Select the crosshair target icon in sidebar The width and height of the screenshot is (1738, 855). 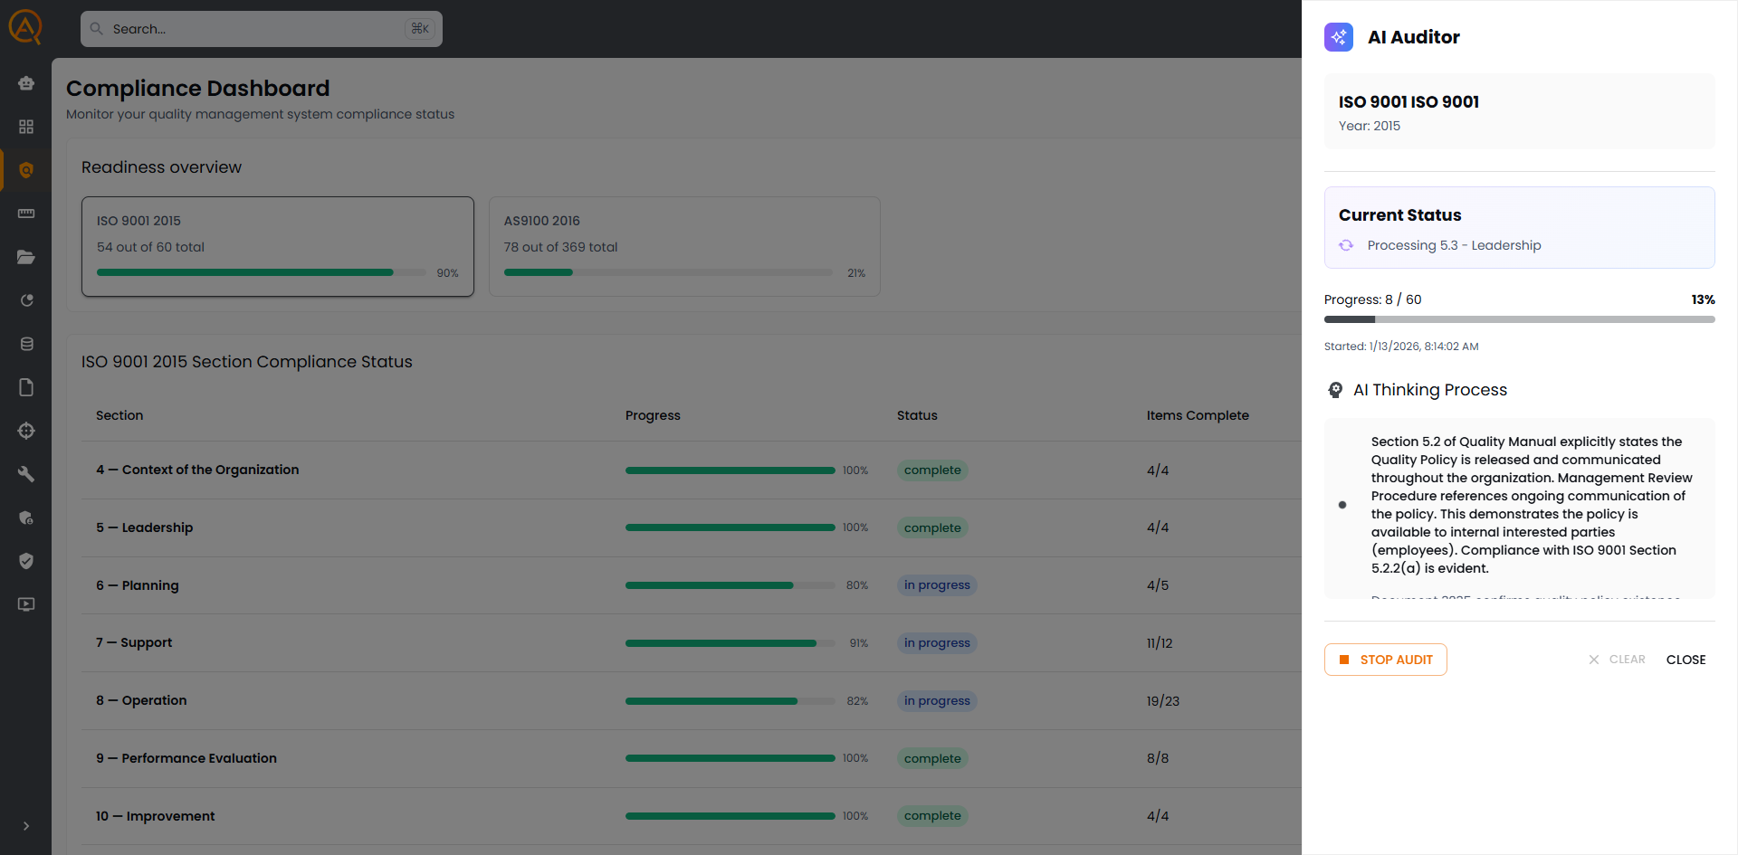(x=26, y=431)
